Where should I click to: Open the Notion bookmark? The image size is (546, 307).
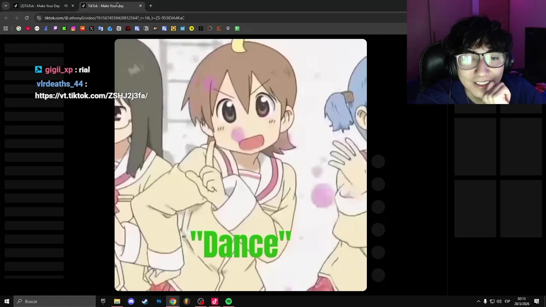pos(146,29)
